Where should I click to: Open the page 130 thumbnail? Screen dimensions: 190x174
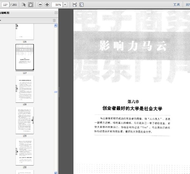point(25,152)
